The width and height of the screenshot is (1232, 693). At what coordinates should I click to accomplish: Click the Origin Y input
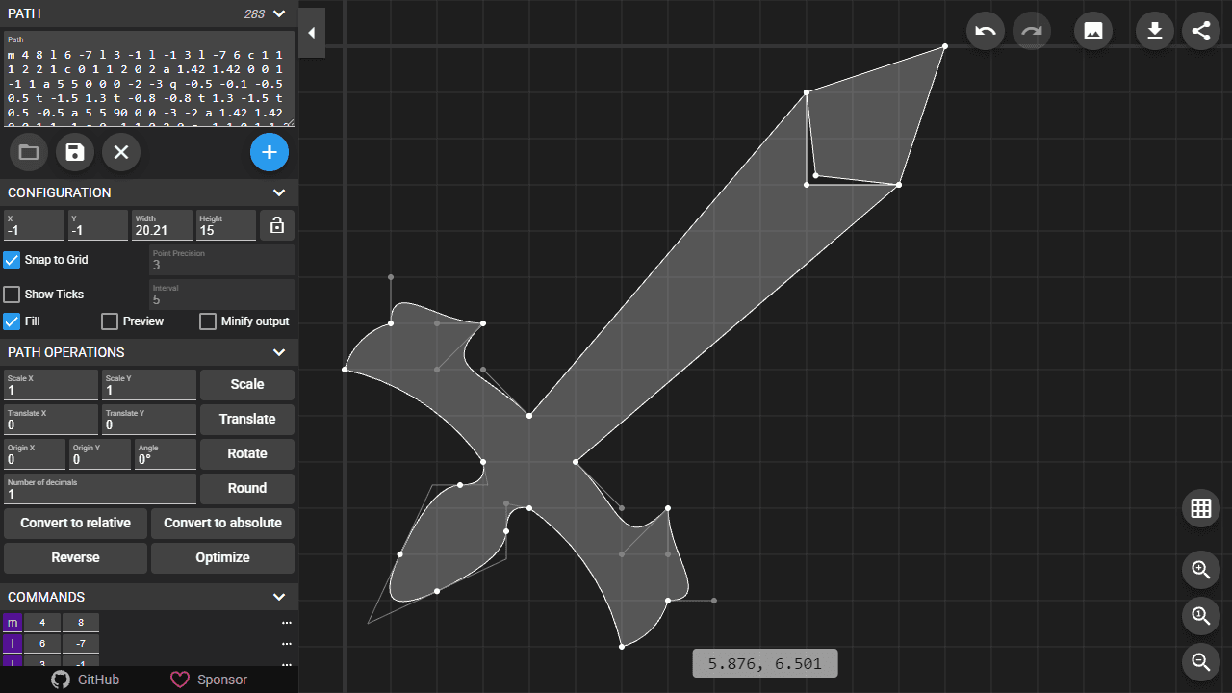100,454
